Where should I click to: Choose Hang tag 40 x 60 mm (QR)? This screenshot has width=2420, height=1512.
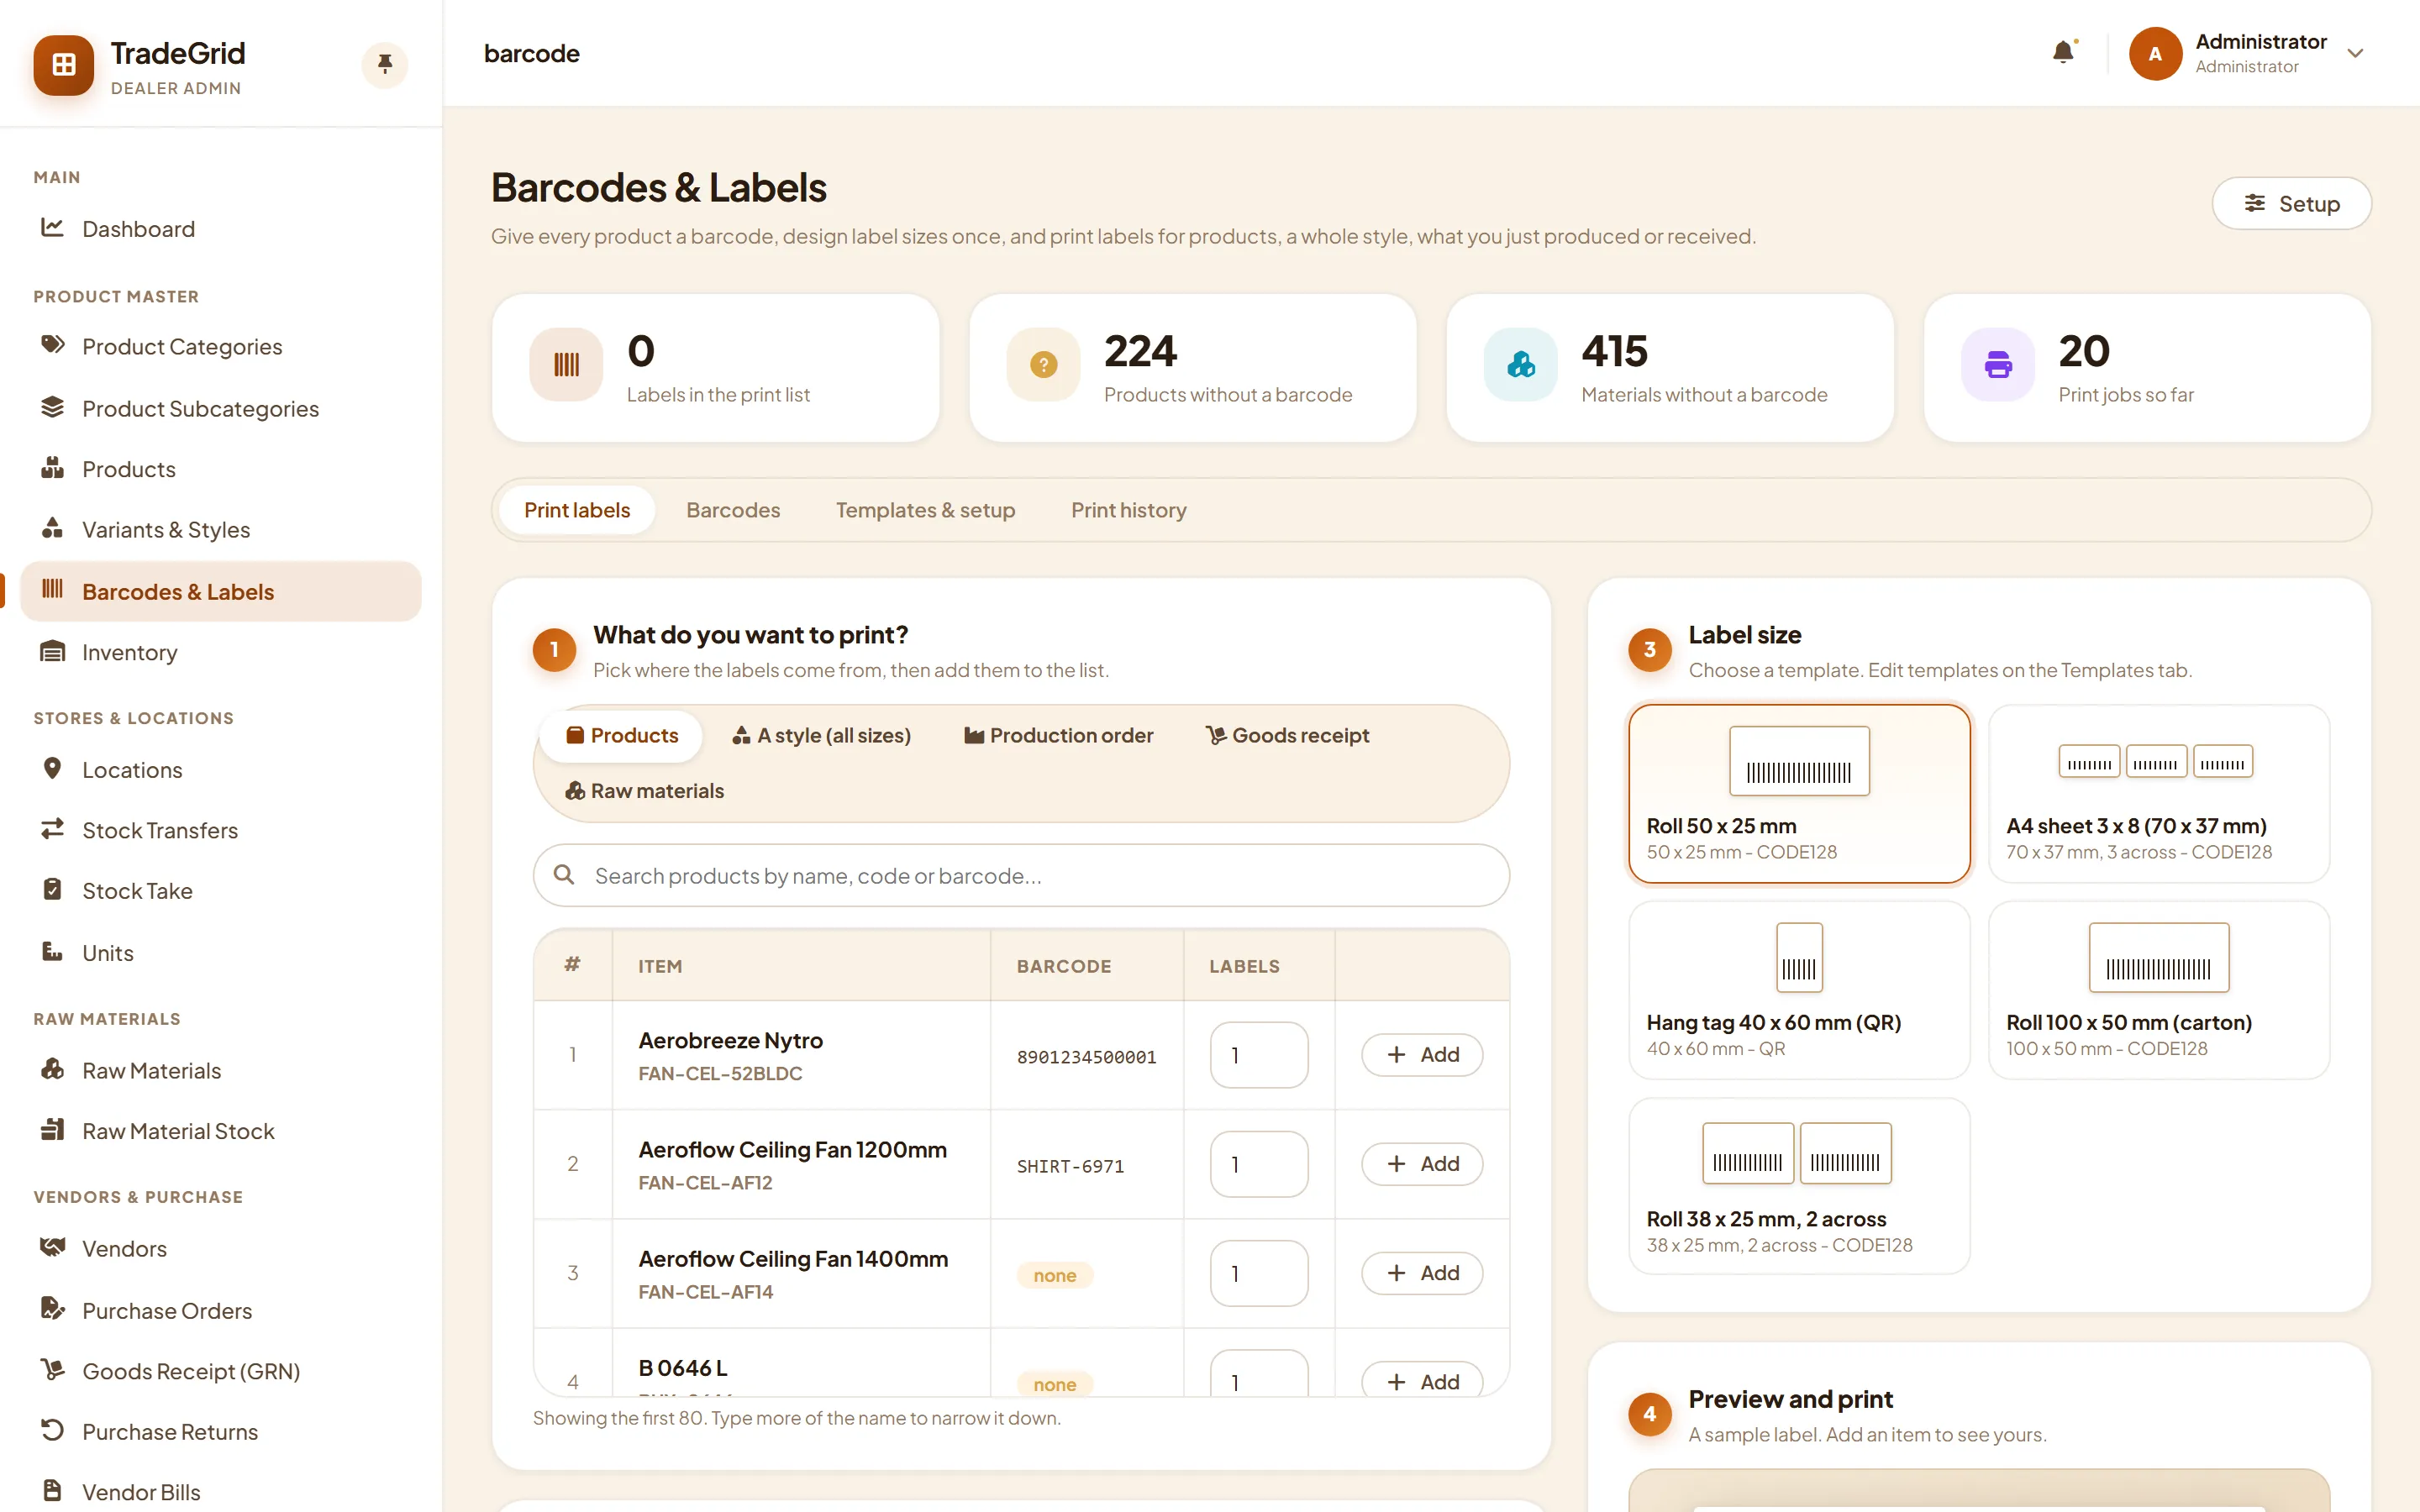[x=1799, y=990]
